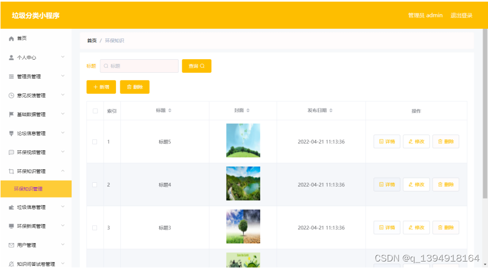Sort by 发布日期 column arrows
Viewport: 488px width, 268px height.
coord(331,111)
